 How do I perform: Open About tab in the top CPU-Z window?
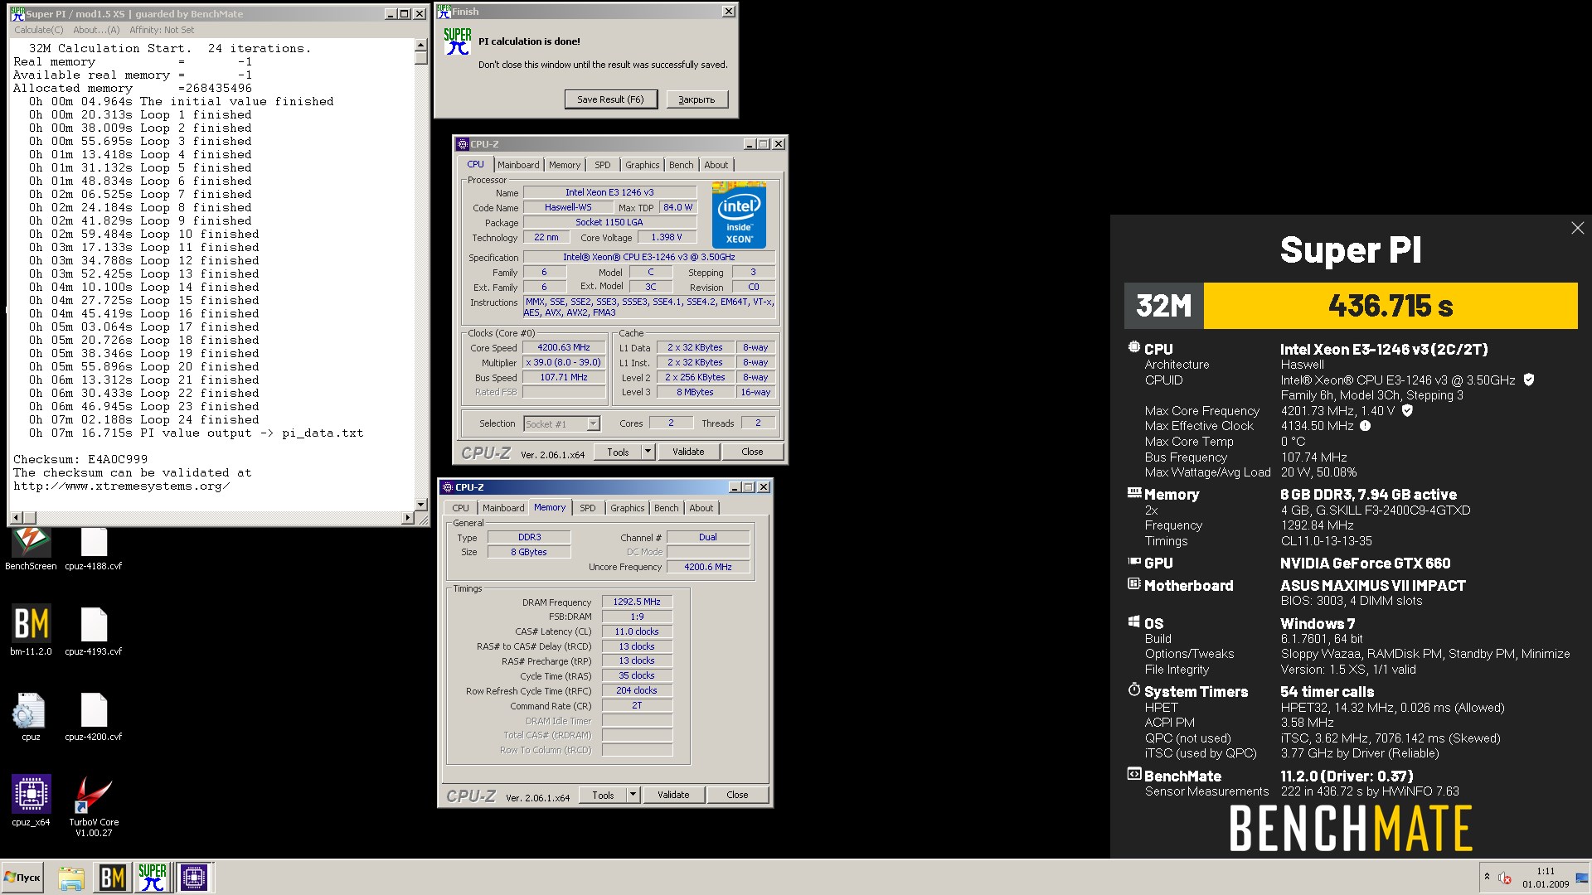(716, 165)
